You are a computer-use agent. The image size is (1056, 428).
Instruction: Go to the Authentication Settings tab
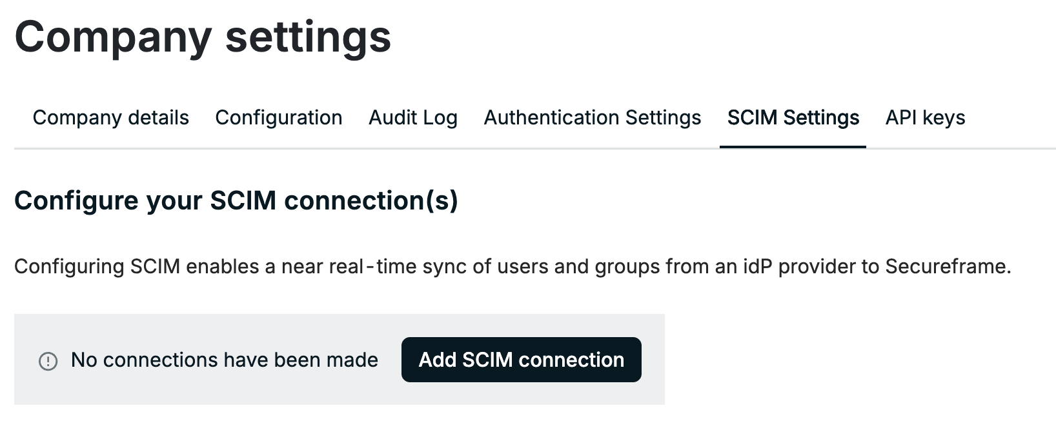593,118
